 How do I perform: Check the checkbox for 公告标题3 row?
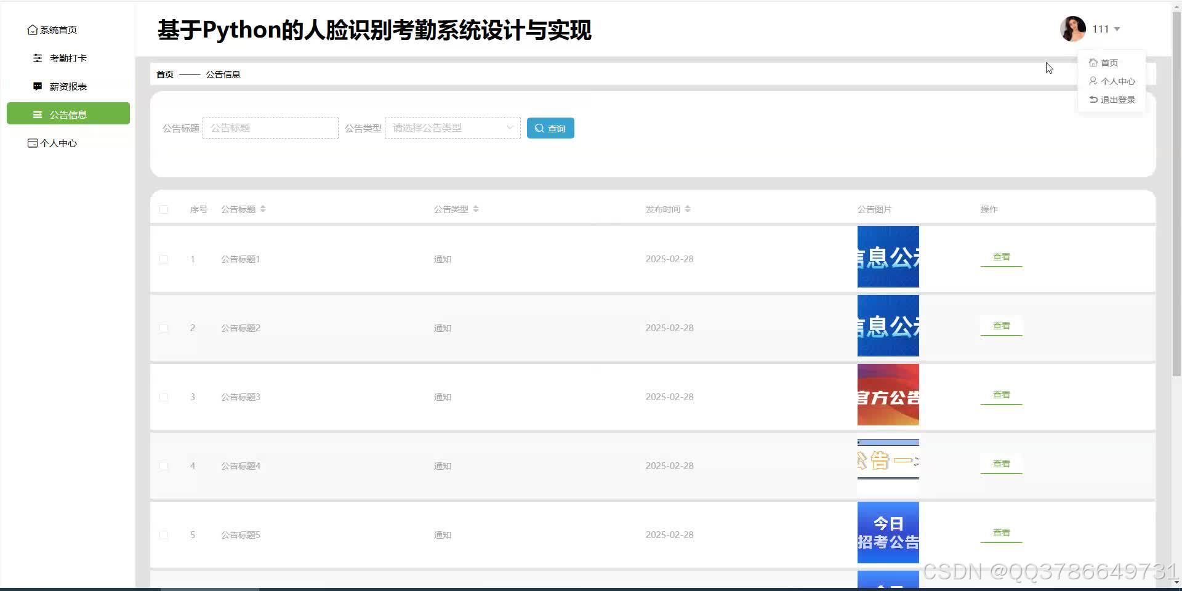click(164, 397)
